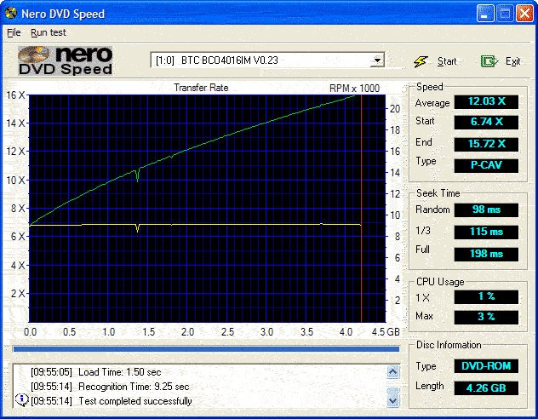Click the title bar disc icon
This screenshot has width=538, height=419.
[x=10, y=13]
